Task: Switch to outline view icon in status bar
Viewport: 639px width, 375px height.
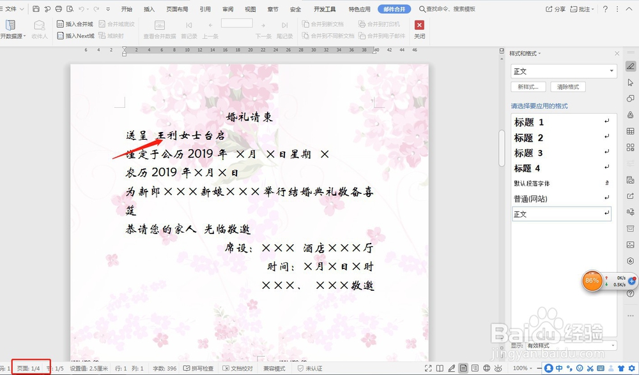Action: click(x=475, y=368)
